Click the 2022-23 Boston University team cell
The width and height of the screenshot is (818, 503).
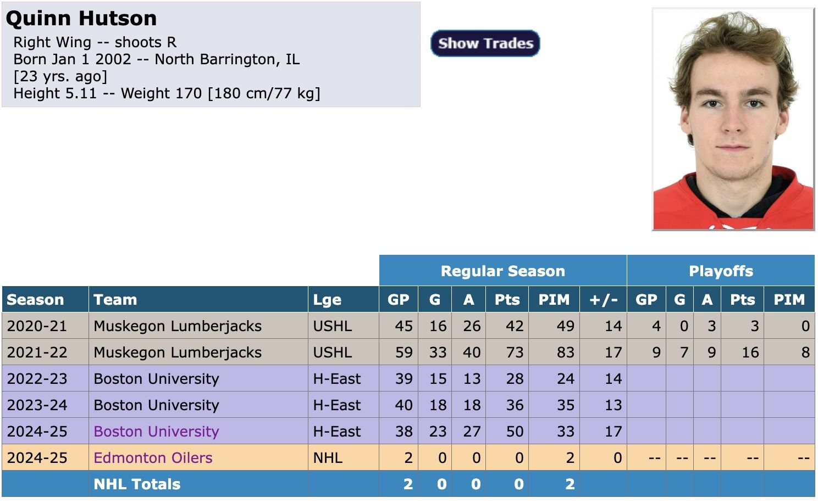[156, 379]
